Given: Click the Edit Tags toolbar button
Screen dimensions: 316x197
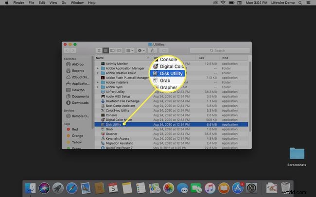Looking at the screenshot, I should [164, 50].
